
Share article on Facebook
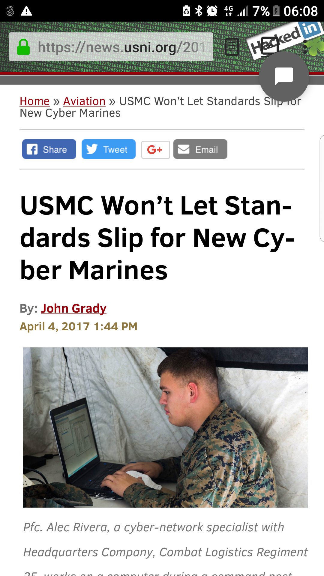coord(49,149)
